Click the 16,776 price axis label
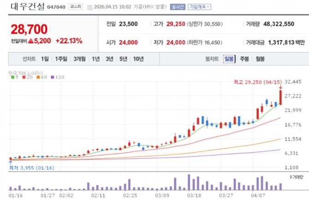The height and width of the screenshot is (203, 309). [x=293, y=125]
